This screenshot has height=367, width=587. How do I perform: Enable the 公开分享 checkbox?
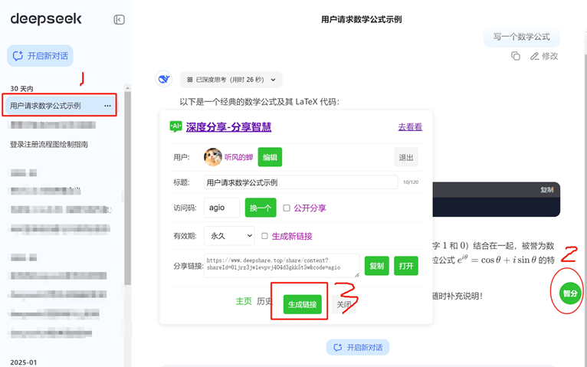pos(287,208)
